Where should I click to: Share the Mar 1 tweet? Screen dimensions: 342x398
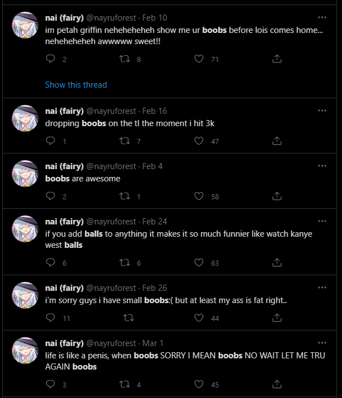(x=277, y=384)
